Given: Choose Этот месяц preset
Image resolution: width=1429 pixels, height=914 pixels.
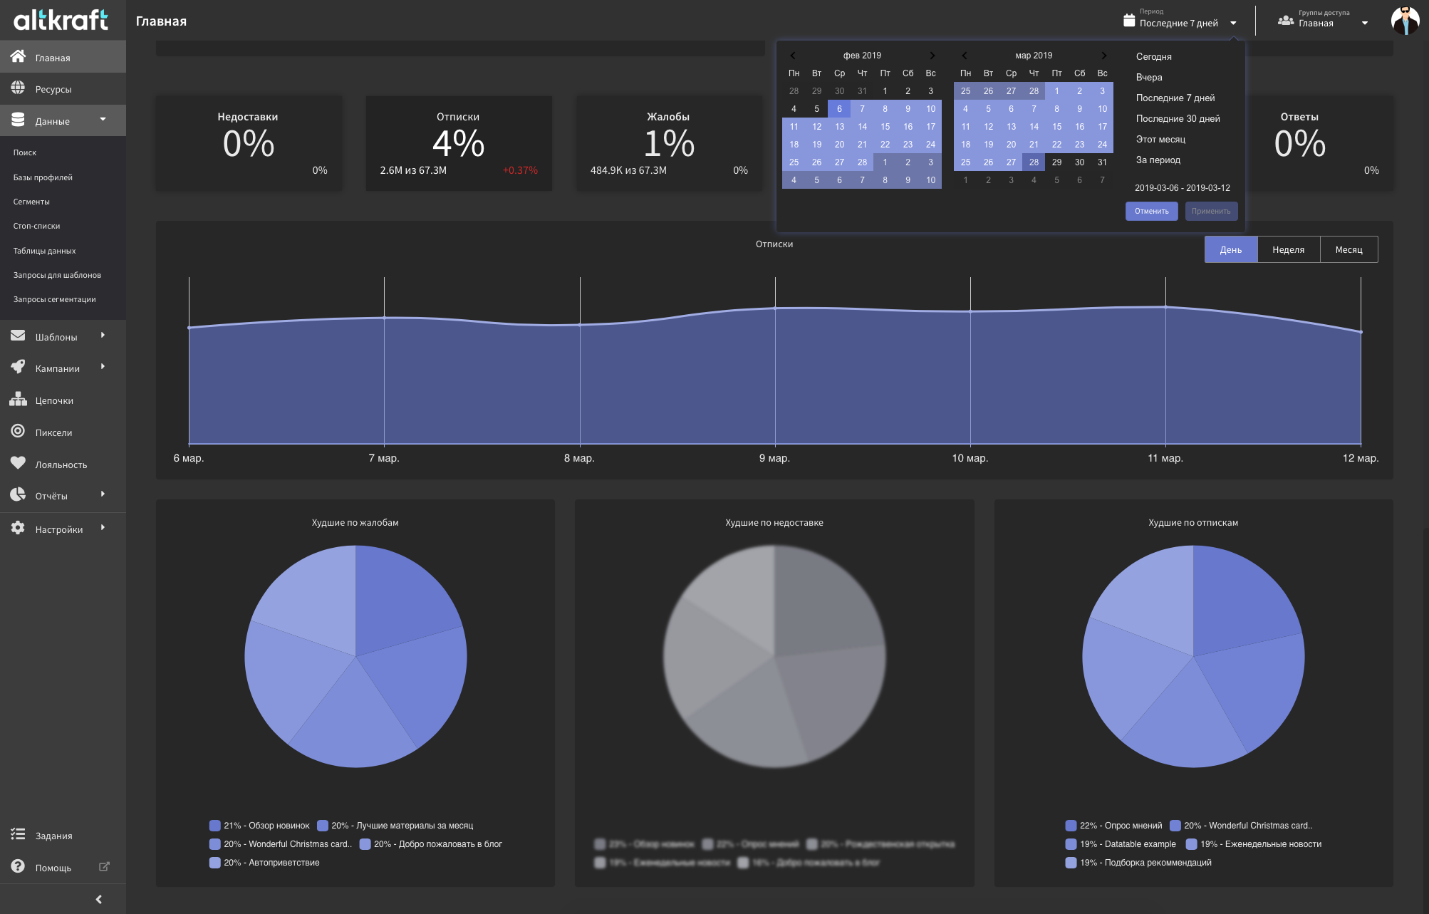Looking at the screenshot, I should click(1160, 139).
